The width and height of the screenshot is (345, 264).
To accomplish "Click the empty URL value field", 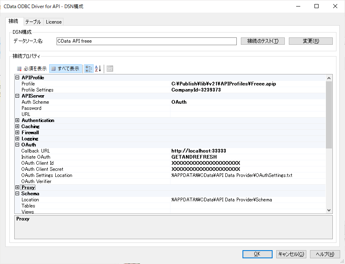I will pyautogui.click(x=248, y=114).
